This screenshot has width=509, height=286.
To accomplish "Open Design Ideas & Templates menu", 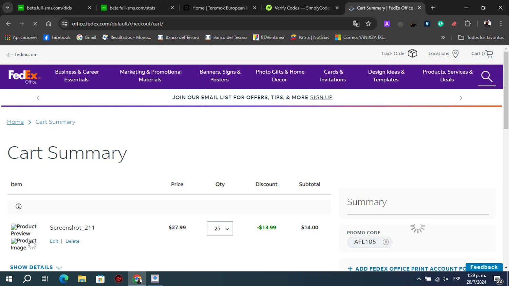I will (386, 76).
